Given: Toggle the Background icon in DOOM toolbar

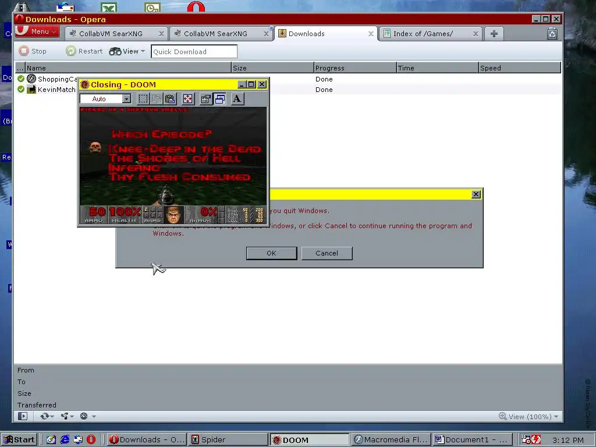Looking at the screenshot, I should coord(219,99).
